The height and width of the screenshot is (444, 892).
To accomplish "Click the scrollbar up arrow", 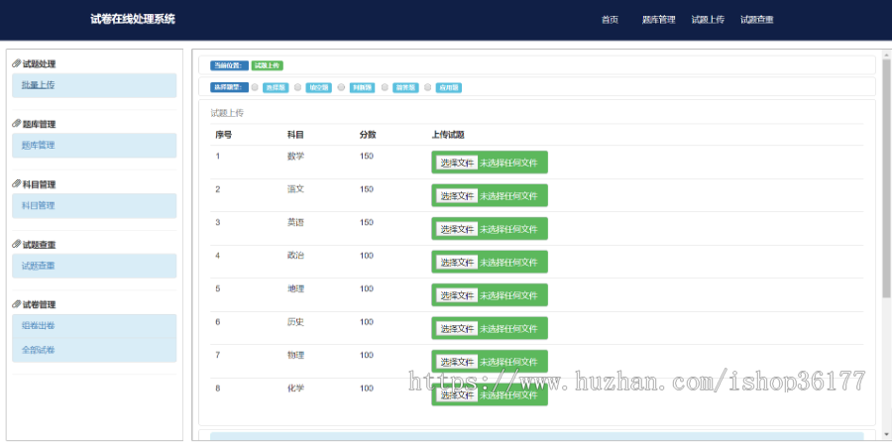I will [886, 55].
